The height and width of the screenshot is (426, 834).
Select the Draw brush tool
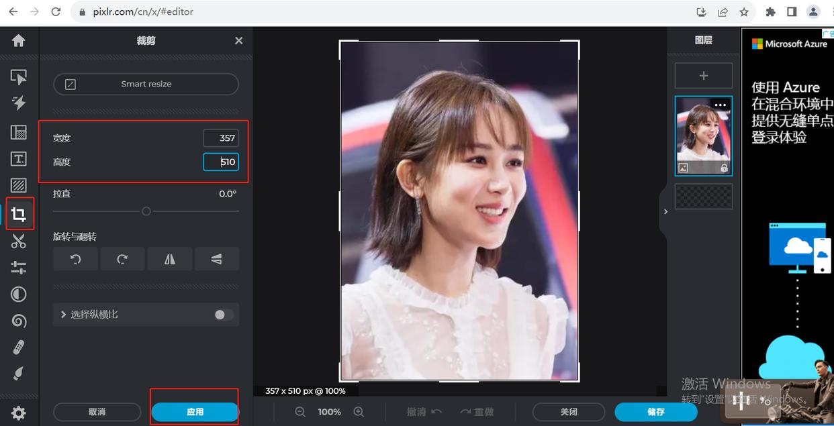[x=19, y=374]
